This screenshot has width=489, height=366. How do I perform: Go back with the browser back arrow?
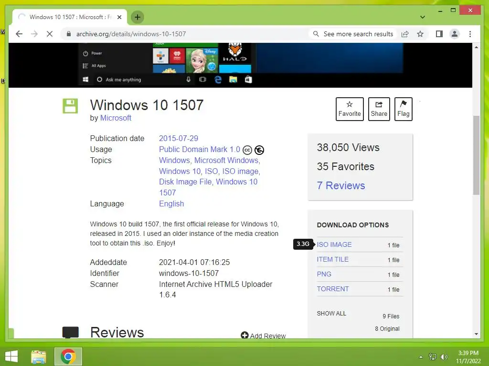point(19,34)
